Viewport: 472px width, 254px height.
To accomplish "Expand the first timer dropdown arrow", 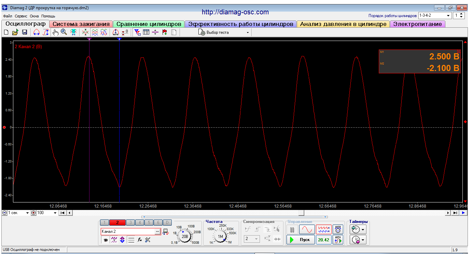I will coord(363,229).
